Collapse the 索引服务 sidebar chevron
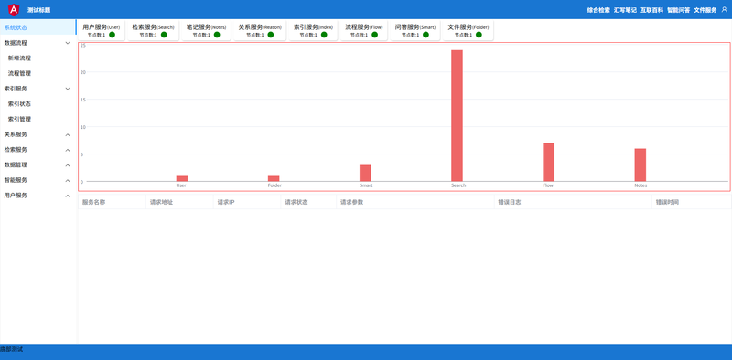This screenshot has width=732, height=360. 67,89
